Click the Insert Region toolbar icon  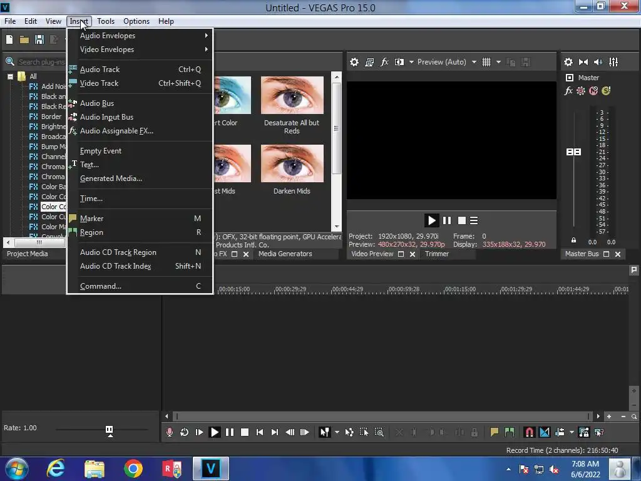(510, 432)
